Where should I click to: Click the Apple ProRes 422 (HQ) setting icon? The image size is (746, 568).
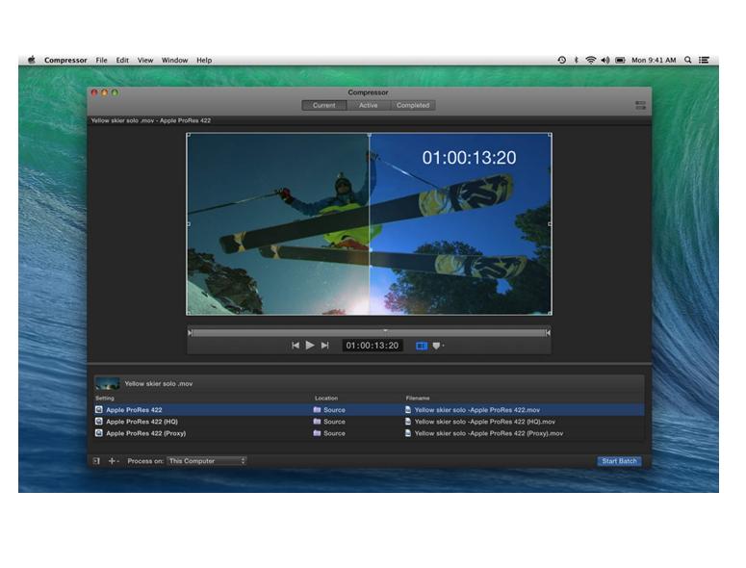pos(99,422)
